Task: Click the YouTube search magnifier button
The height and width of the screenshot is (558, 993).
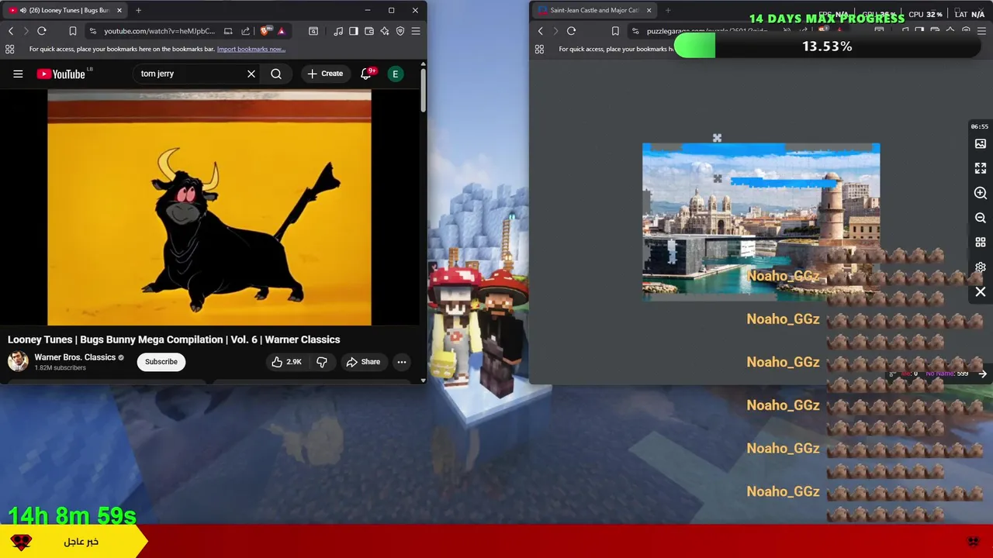Action: click(x=276, y=74)
